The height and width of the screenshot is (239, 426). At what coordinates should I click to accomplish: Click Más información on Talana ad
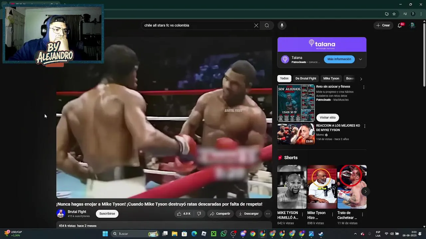point(339,59)
